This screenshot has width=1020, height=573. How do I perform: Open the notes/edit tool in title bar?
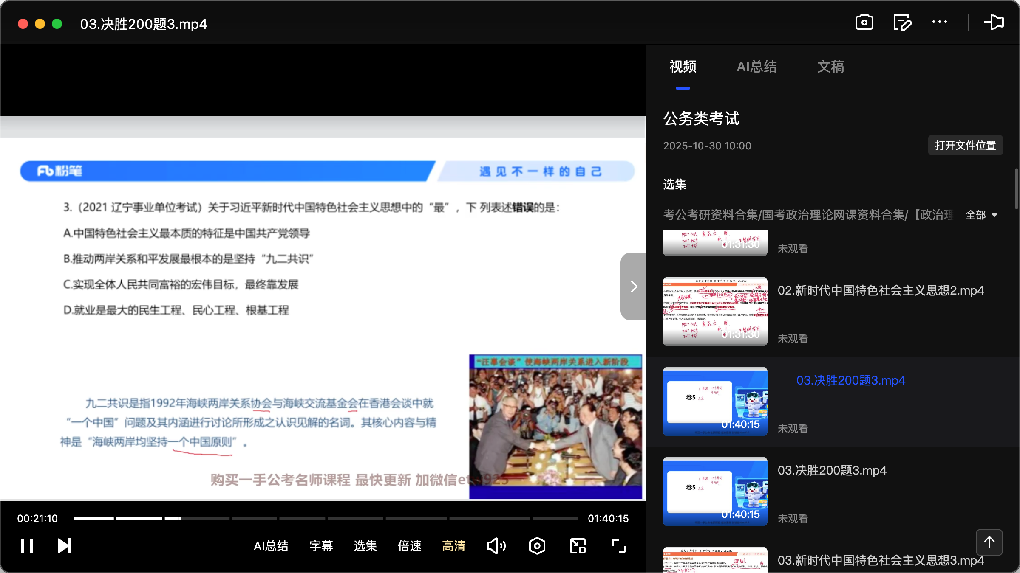coord(902,22)
